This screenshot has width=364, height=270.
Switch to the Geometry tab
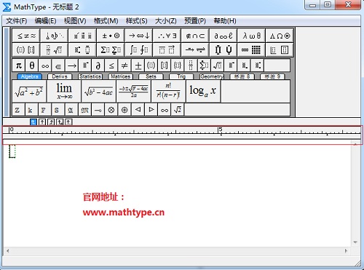[x=211, y=76]
